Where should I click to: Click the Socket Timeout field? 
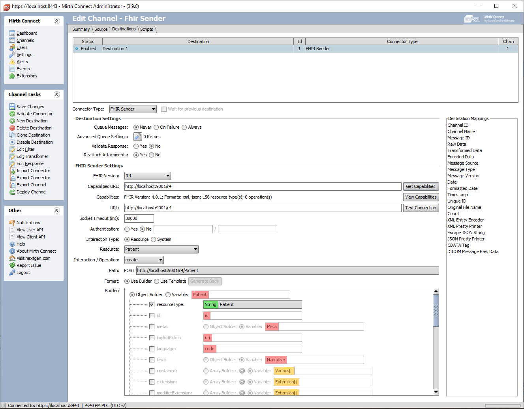pyautogui.click(x=139, y=218)
